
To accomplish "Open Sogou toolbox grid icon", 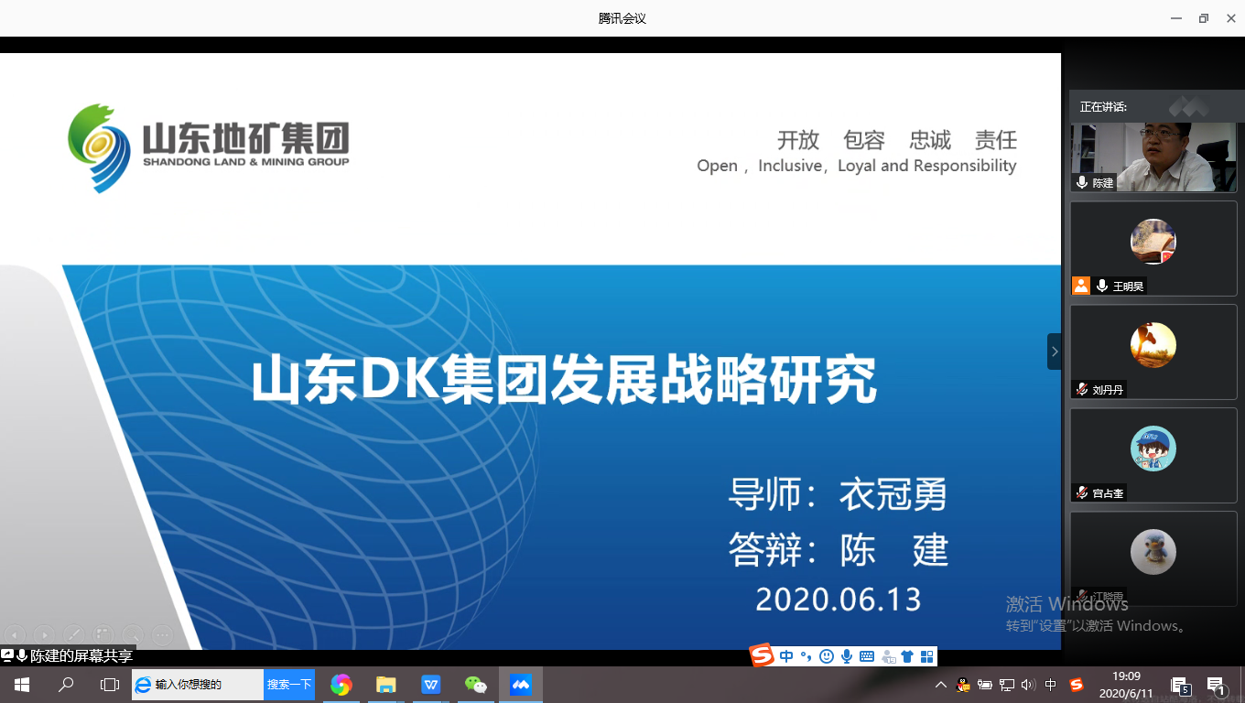I will 926,656.
